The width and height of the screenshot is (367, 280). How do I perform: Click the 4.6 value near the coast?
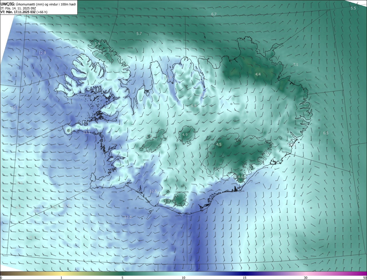pos(240,177)
